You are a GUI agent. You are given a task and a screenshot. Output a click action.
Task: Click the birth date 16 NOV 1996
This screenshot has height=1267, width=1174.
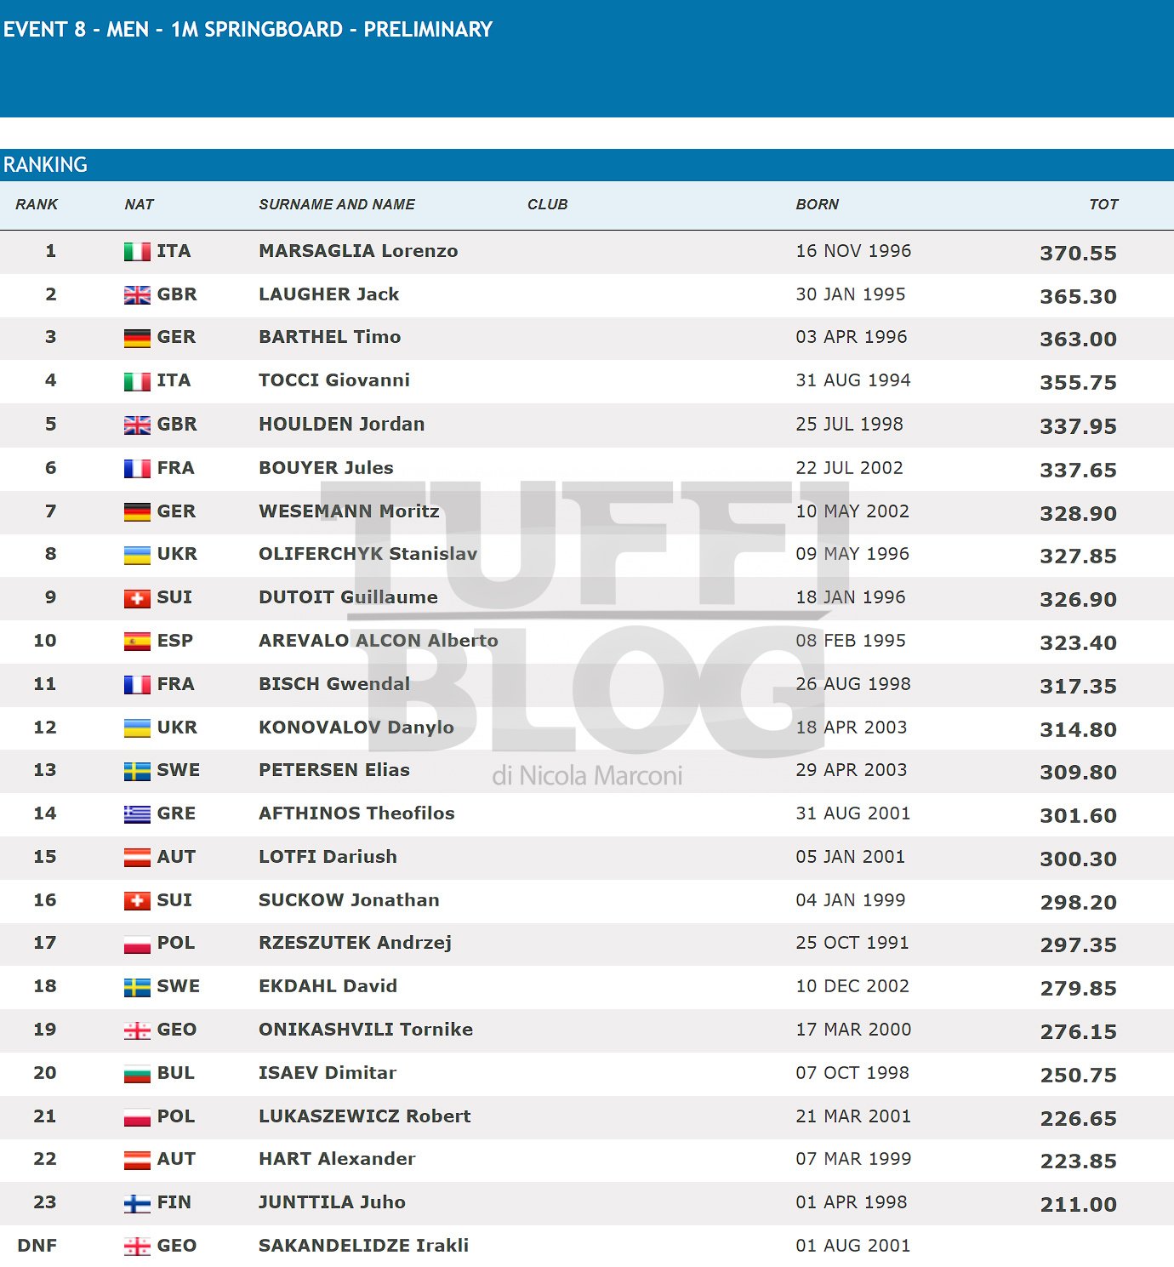pos(853,251)
